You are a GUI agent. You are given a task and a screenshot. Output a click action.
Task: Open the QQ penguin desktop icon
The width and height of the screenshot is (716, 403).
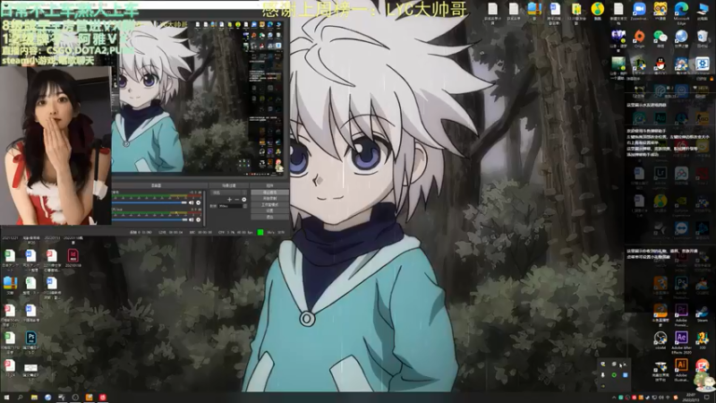point(660,64)
